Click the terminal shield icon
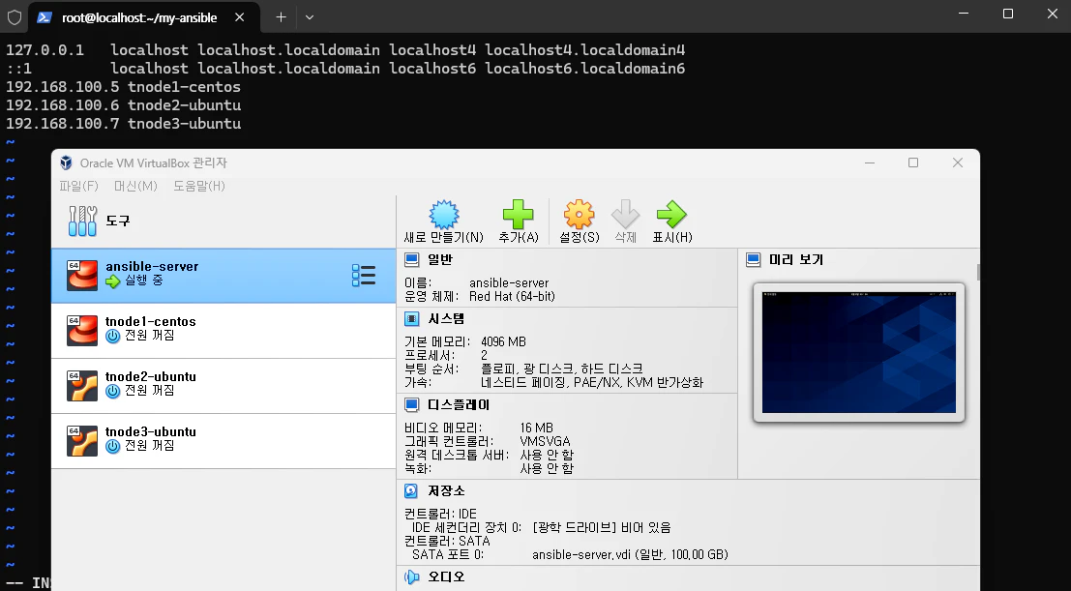Screen dimensions: 1071x591 point(14,17)
